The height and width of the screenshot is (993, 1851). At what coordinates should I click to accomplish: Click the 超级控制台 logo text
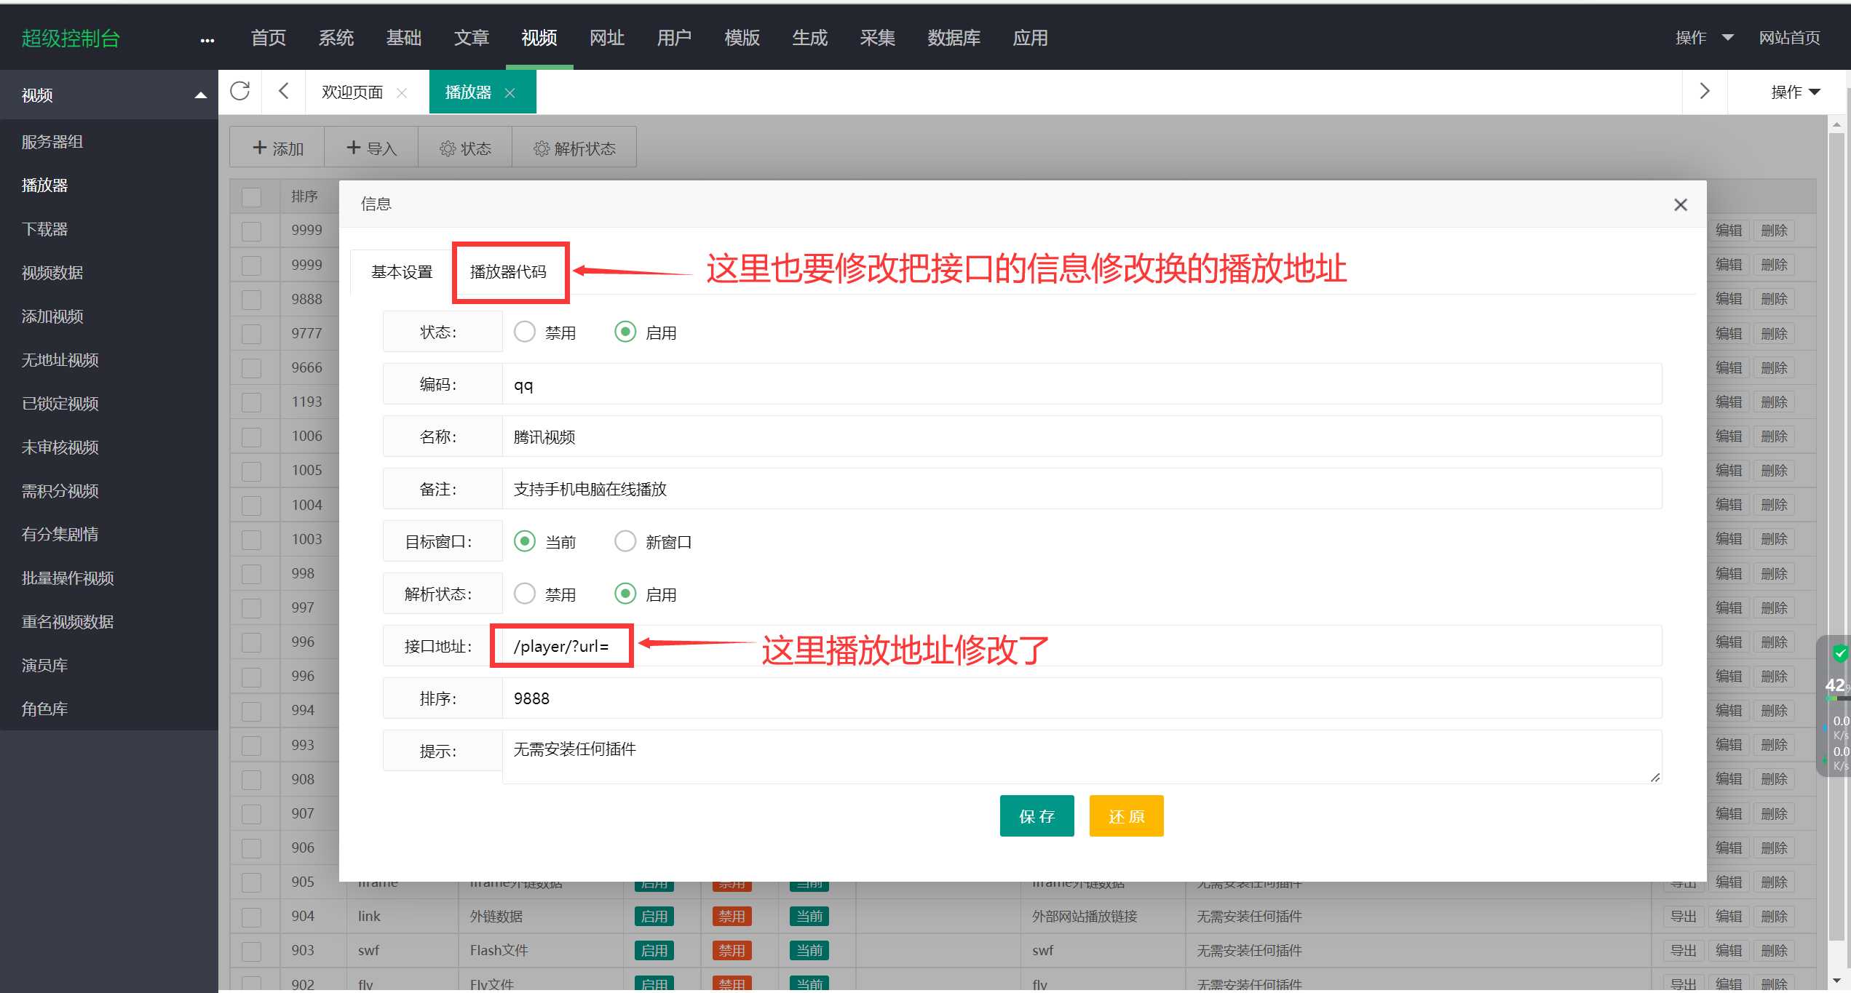(71, 39)
